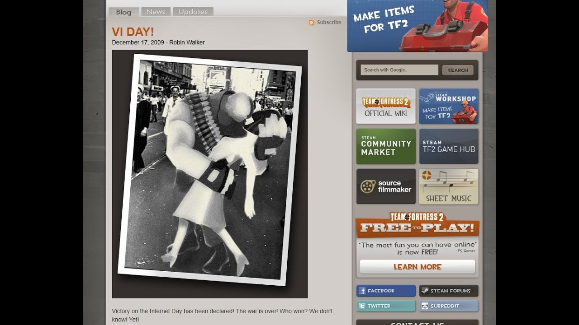This screenshot has height=325, width=579.
Task: Click the Heavy kissing photo image
Action: (x=210, y=174)
